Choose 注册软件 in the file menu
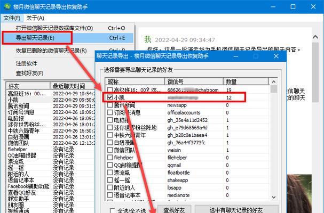The height and width of the screenshot is (213, 324). (27, 63)
